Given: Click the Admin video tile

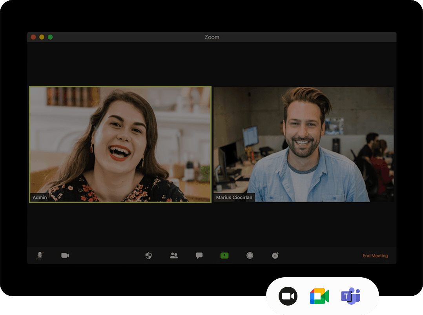Looking at the screenshot, I should tap(120, 144).
